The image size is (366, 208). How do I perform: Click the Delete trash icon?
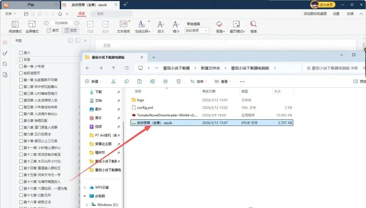[179, 82]
